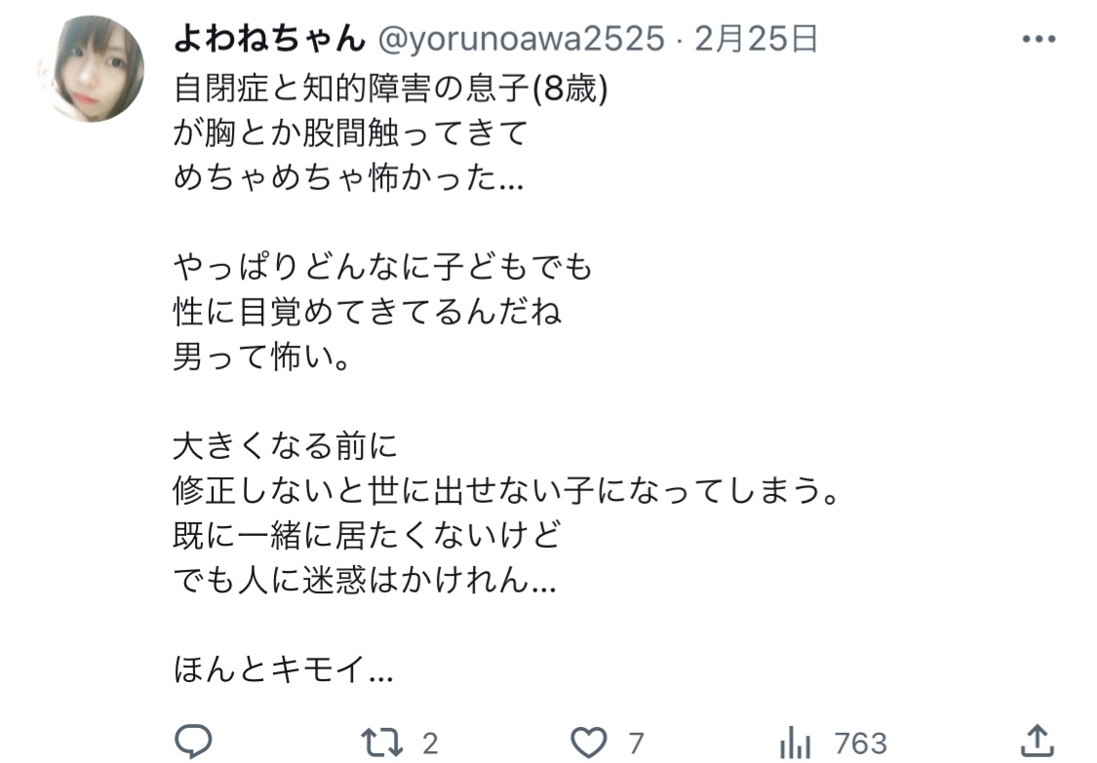
Task: Click the line でも人に迷惑はかけれん...
Action: pyautogui.click(x=365, y=580)
